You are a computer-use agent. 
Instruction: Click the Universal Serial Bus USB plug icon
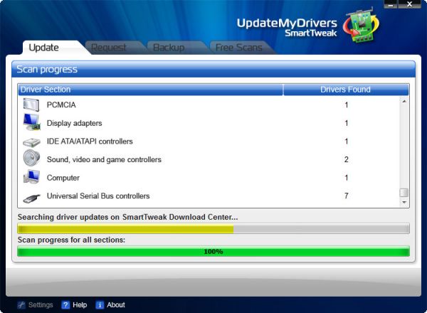31,196
